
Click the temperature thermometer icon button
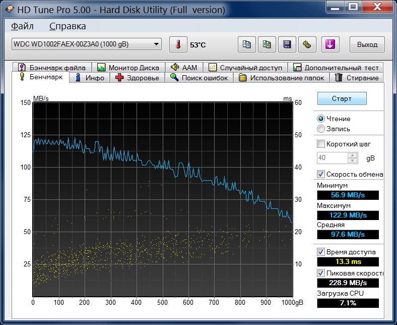178,44
